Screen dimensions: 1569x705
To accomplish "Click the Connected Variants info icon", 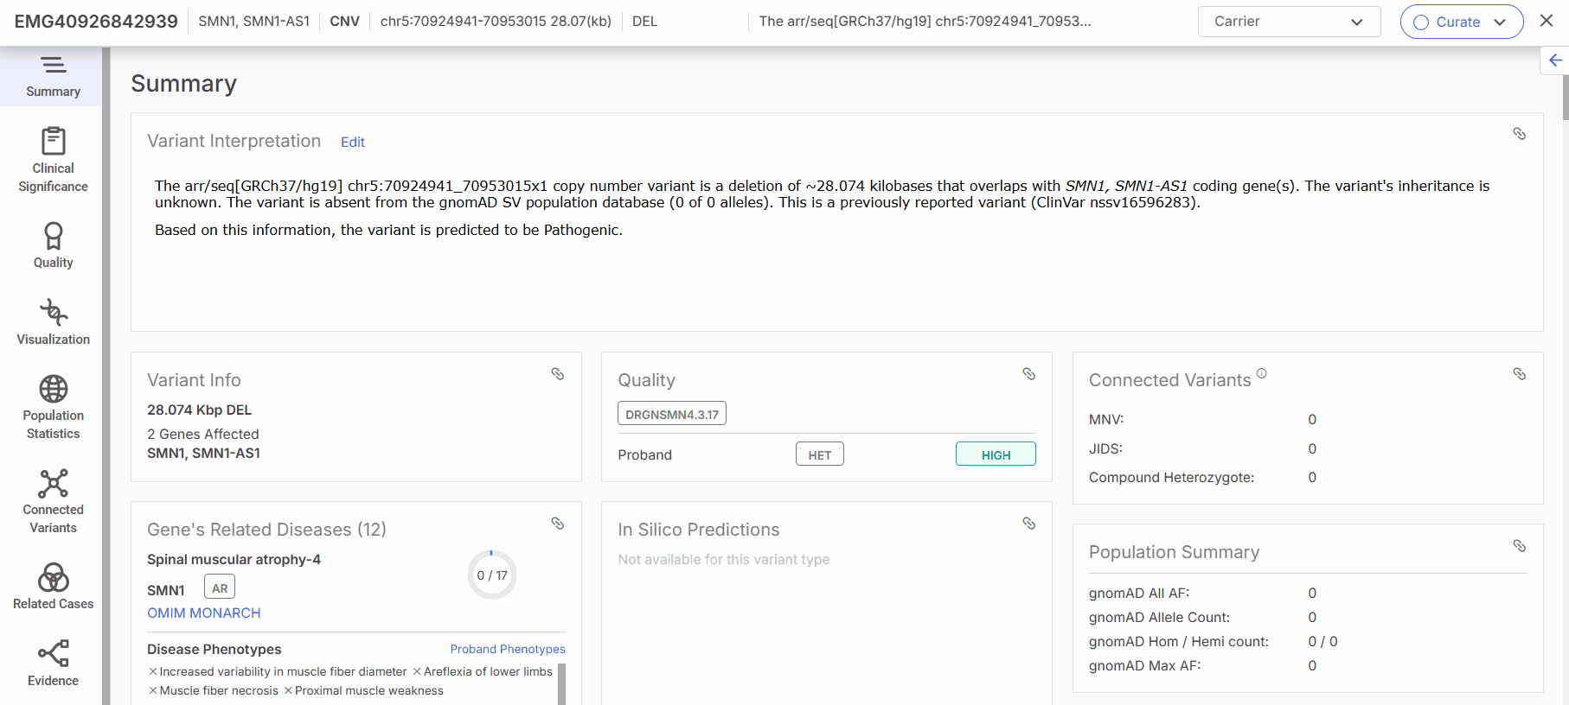I will (x=1261, y=373).
